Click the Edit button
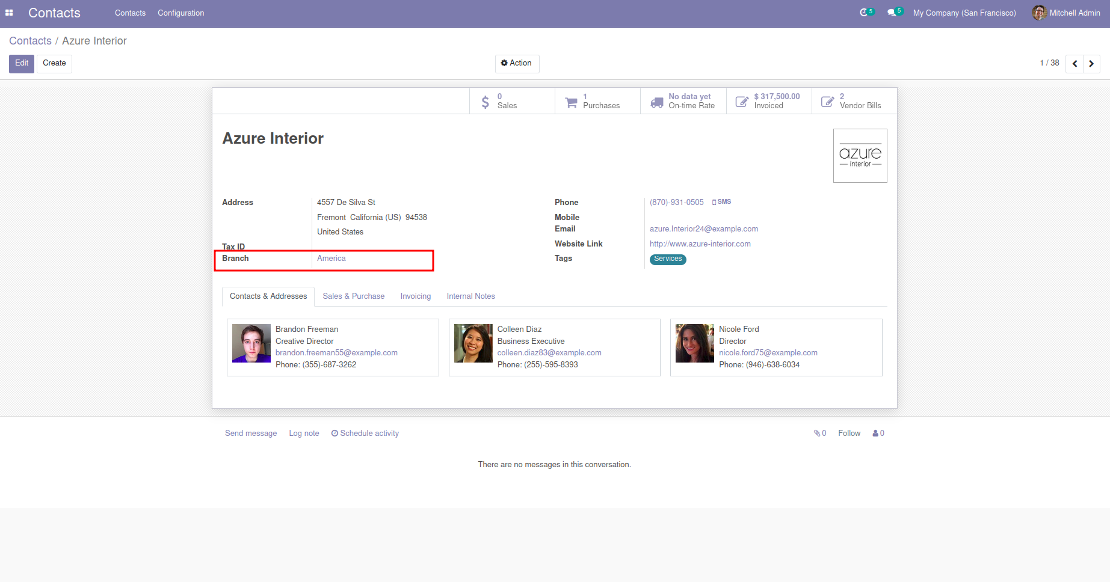1110x582 pixels. click(x=22, y=63)
